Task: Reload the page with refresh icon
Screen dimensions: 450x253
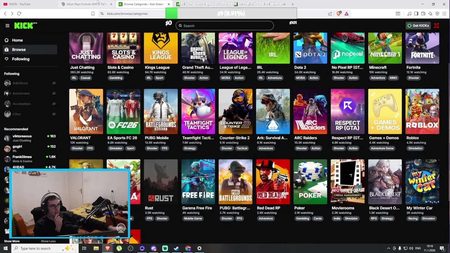Action: (19, 14)
